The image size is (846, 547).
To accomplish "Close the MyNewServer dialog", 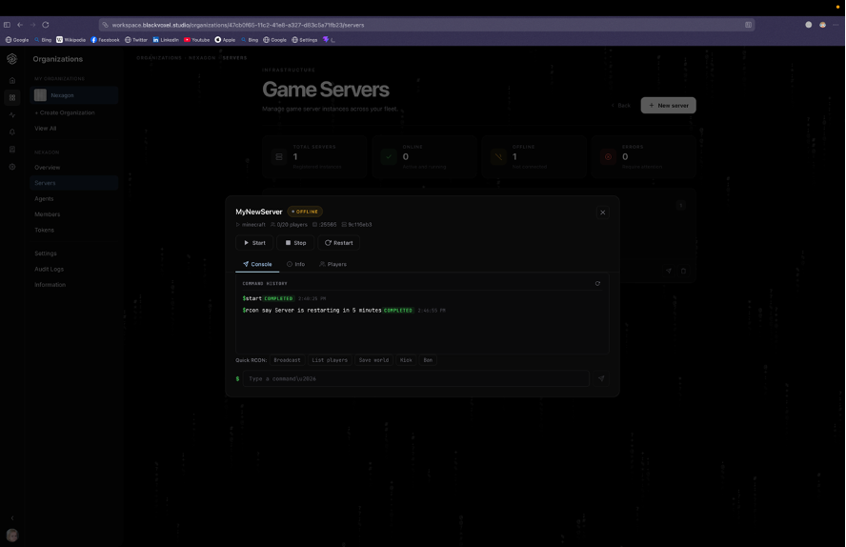I will pos(603,213).
